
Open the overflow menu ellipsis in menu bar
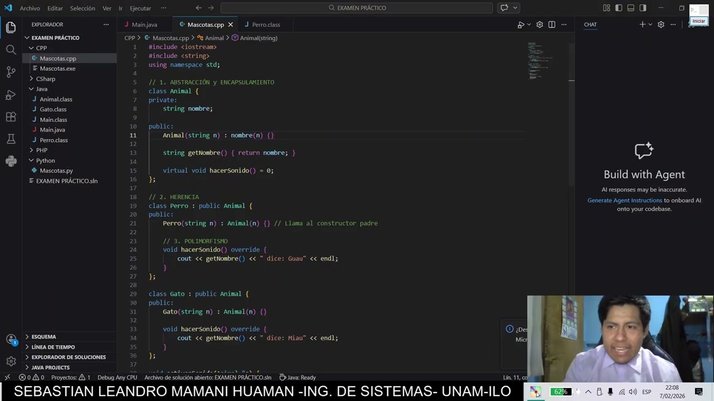[x=163, y=8]
